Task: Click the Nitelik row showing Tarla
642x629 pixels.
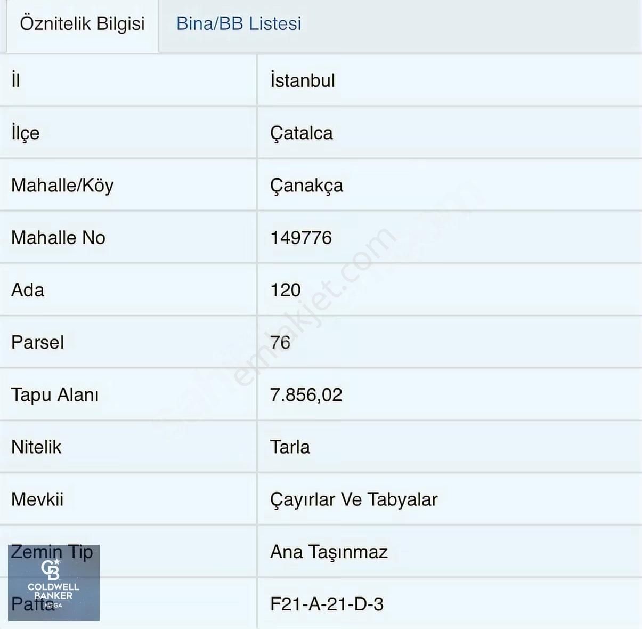Action: [289, 447]
